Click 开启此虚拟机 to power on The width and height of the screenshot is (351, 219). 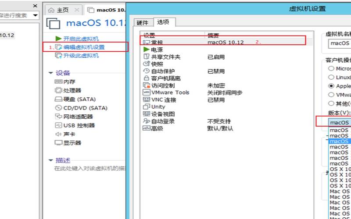(x=81, y=39)
